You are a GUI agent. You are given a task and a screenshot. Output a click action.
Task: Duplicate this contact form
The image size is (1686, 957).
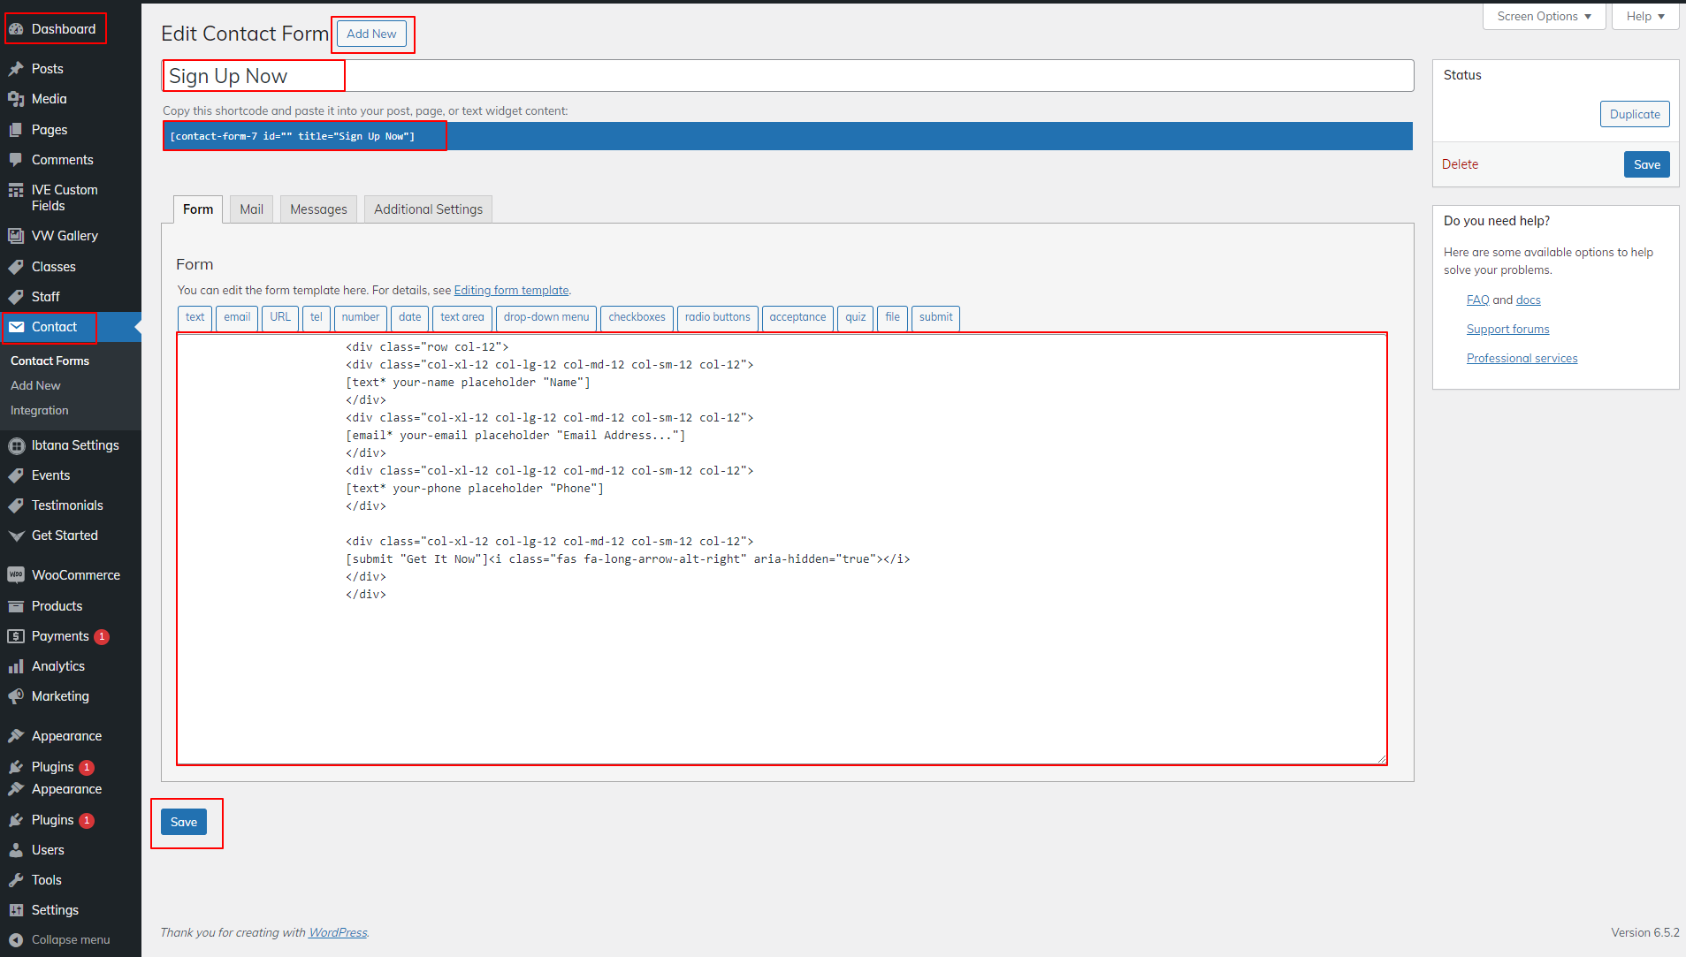point(1634,114)
